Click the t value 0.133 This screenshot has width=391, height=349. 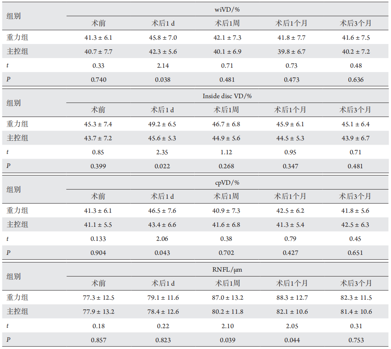(x=99, y=239)
